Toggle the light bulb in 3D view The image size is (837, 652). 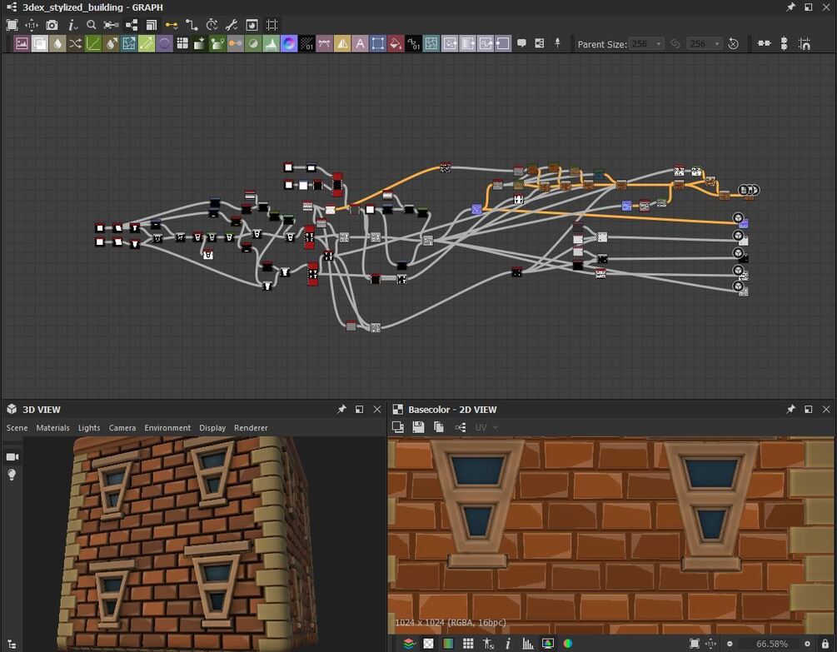(12, 475)
